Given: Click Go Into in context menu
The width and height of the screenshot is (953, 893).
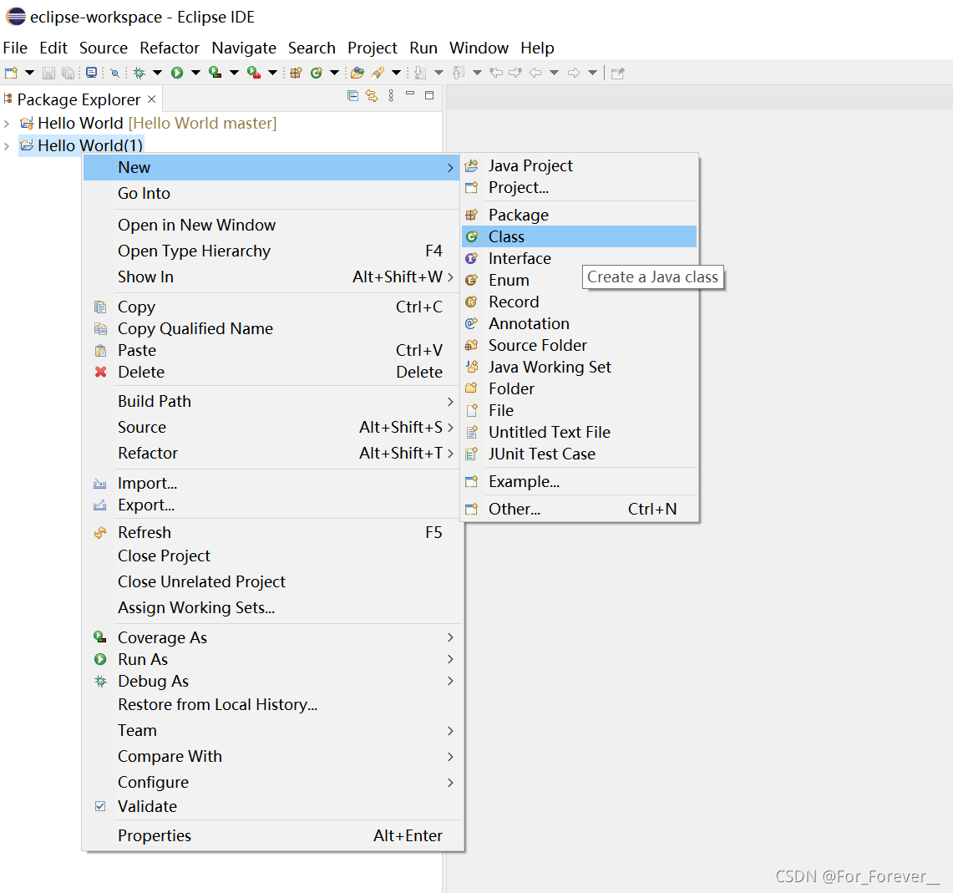Looking at the screenshot, I should pyautogui.click(x=272, y=193).
